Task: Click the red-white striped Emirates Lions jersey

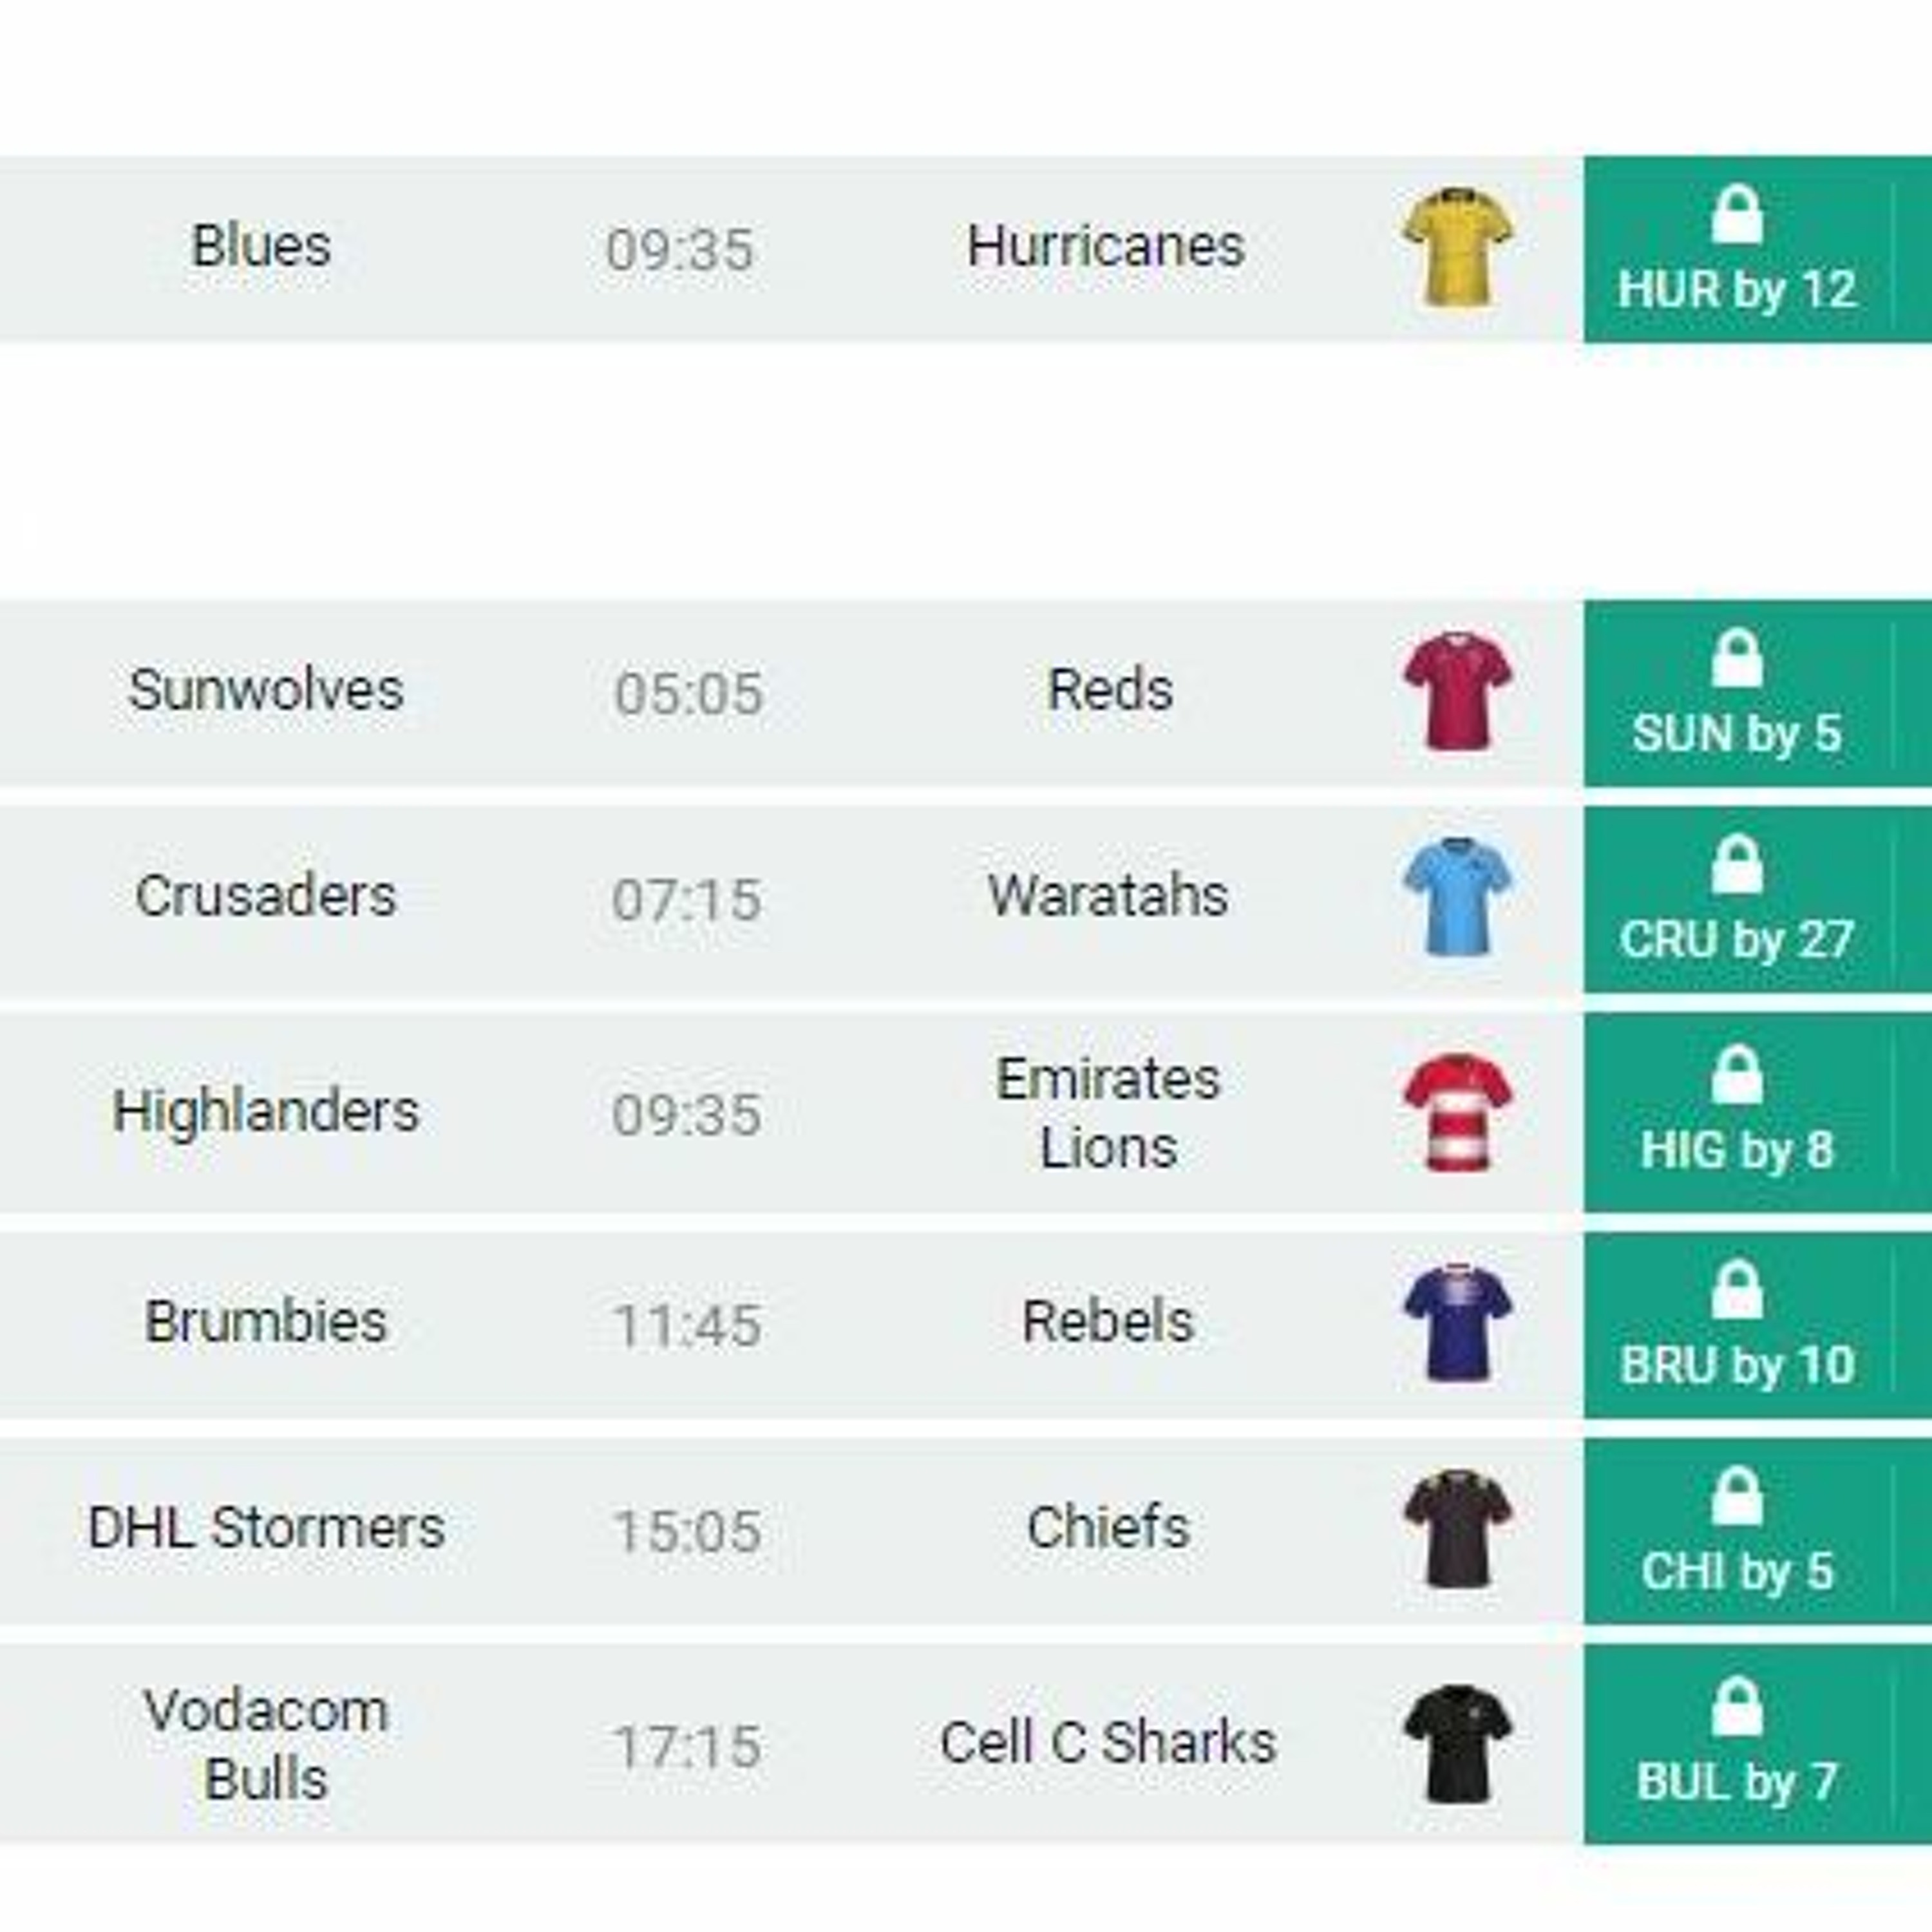Action: (x=1458, y=1111)
